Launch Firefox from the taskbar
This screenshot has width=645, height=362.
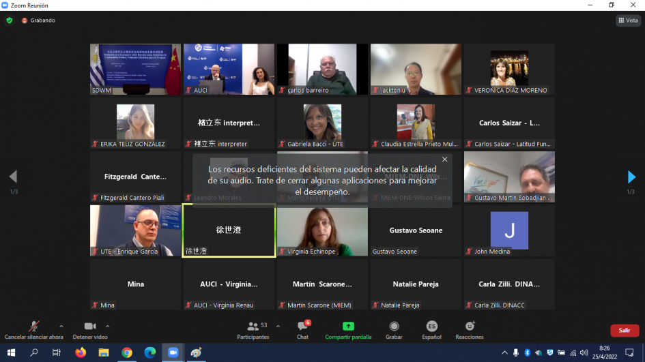coord(81,352)
